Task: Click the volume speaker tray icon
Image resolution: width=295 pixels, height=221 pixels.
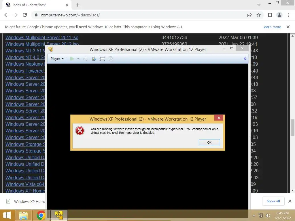Action: coord(268,215)
